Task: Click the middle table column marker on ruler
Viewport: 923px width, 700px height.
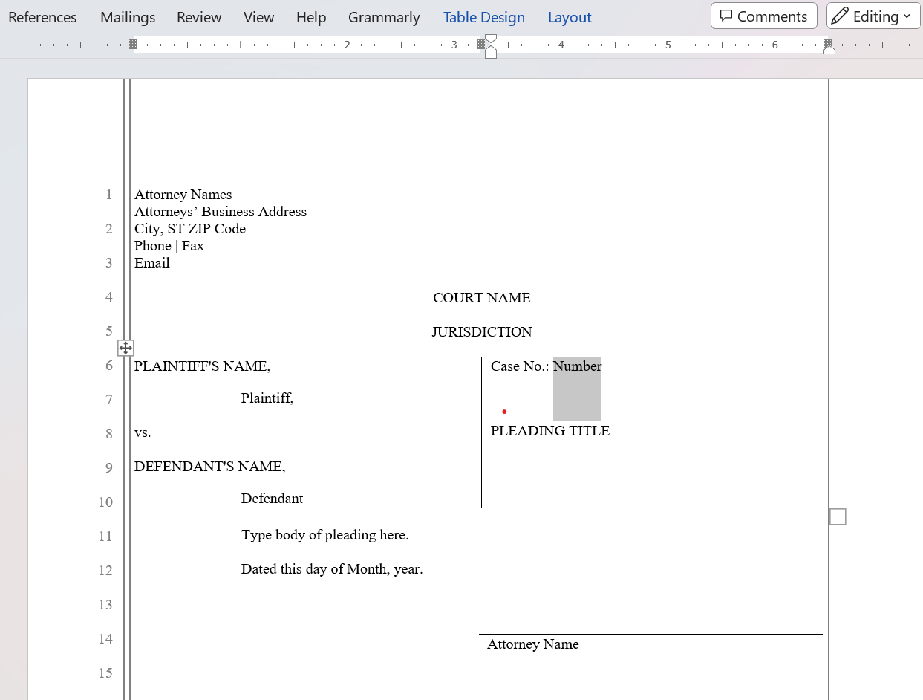Action: click(x=481, y=45)
